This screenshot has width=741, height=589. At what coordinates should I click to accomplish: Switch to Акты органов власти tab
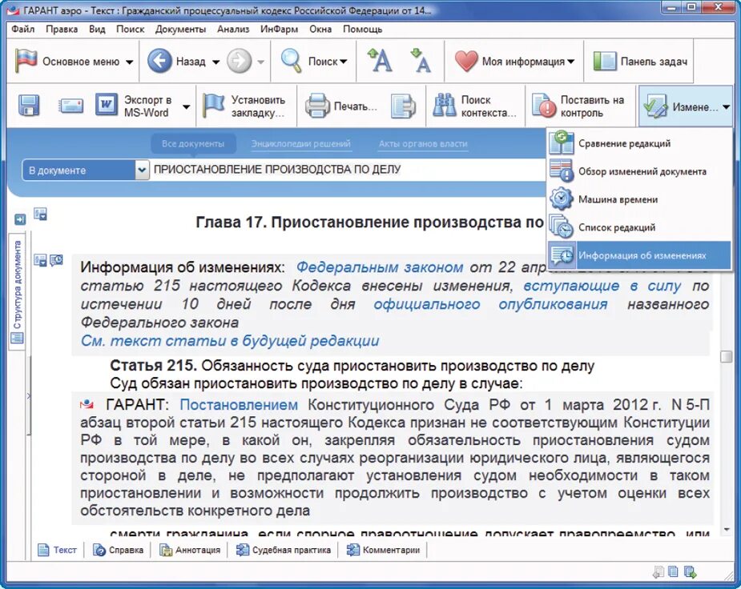[x=423, y=143]
